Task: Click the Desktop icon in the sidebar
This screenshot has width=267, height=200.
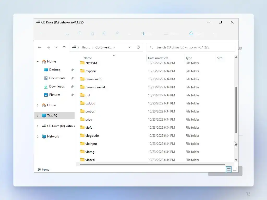Action: pos(46,70)
